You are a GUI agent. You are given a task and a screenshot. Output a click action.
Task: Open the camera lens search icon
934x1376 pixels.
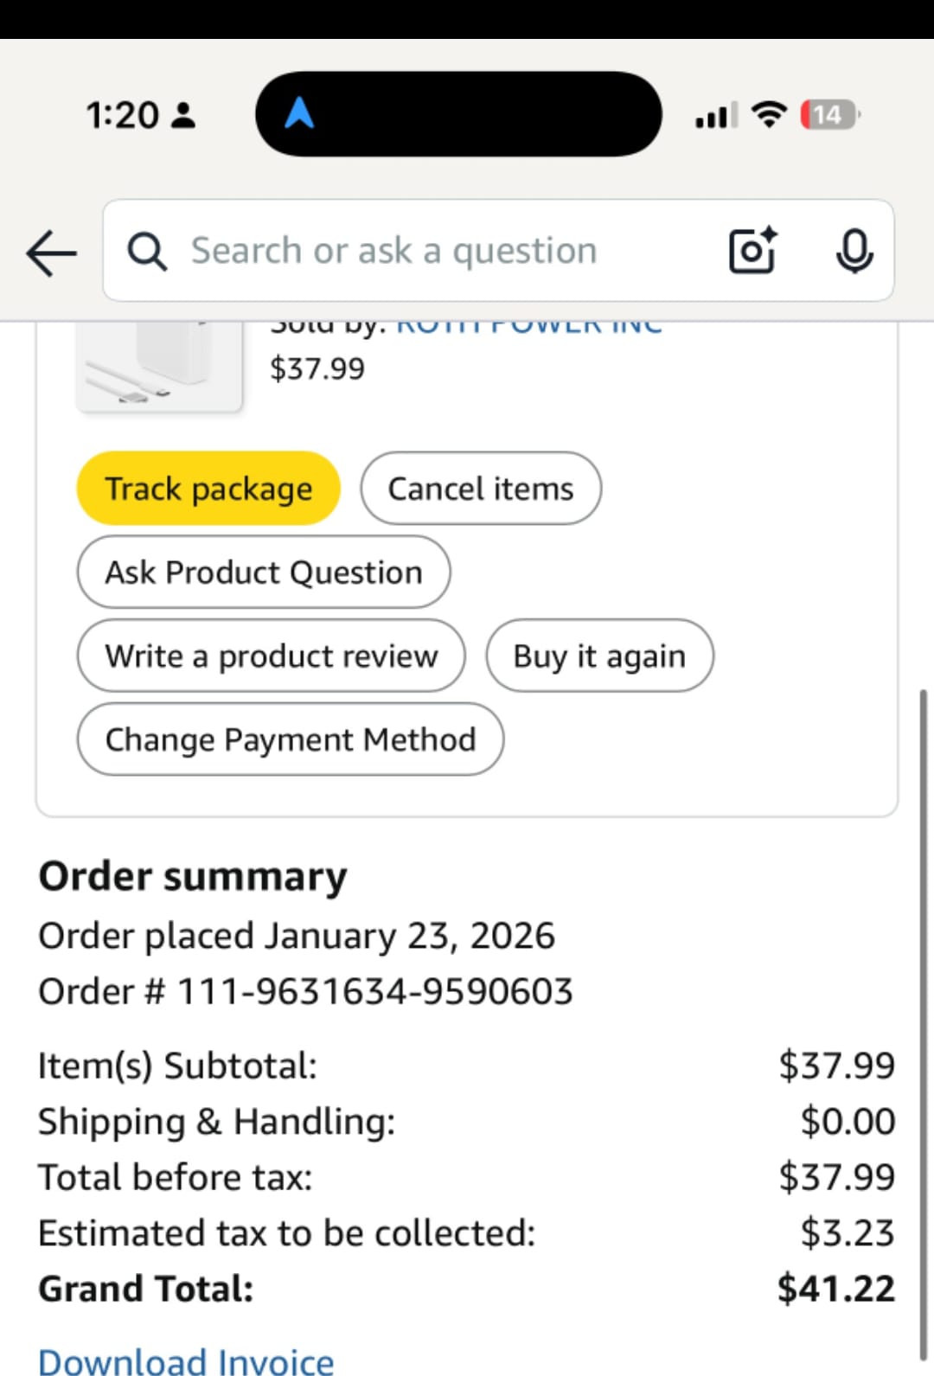pyautogui.click(x=752, y=251)
